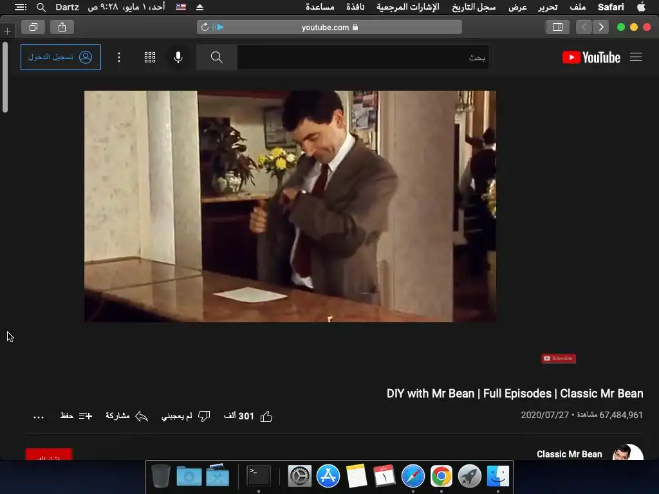Open Trash in the Dock
659x494 pixels.
[x=160, y=476]
